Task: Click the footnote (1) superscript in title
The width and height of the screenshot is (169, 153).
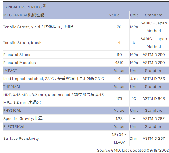Action: coord(44,6)
